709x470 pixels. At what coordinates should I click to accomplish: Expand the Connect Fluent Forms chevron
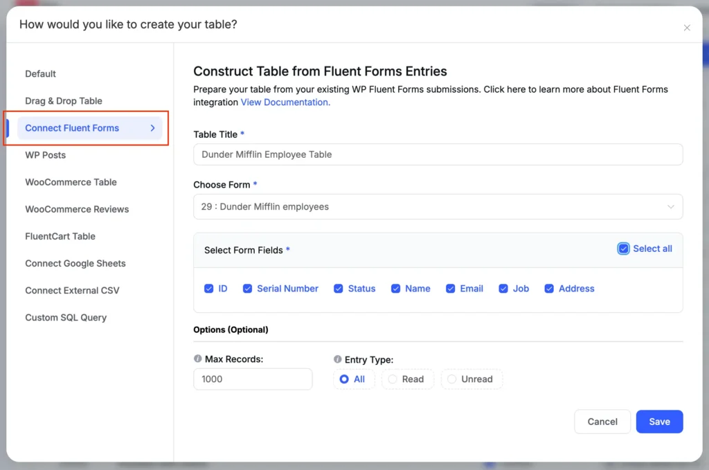152,128
